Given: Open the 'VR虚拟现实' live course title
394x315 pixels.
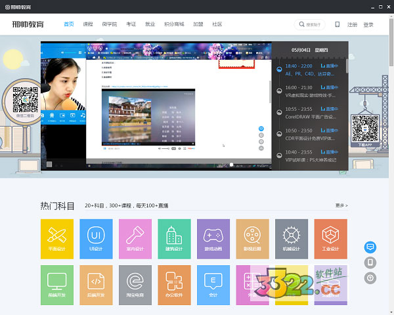Looking at the screenshot, I should pyautogui.click(x=311, y=95).
